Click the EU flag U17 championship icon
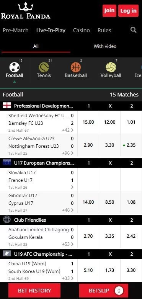The image size is (142, 299). tap(7, 162)
